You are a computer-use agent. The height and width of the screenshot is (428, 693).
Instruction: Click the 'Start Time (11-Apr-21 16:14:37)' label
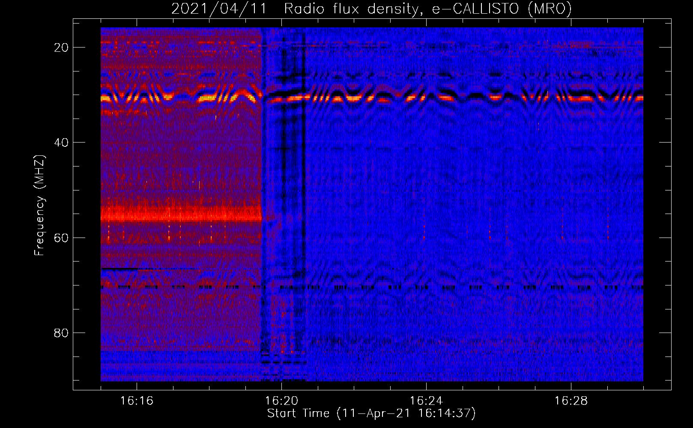[371, 413]
